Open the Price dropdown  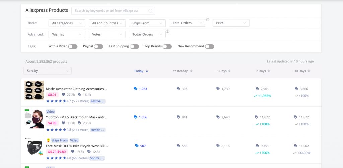pyautogui.click(x=231, y=23)
